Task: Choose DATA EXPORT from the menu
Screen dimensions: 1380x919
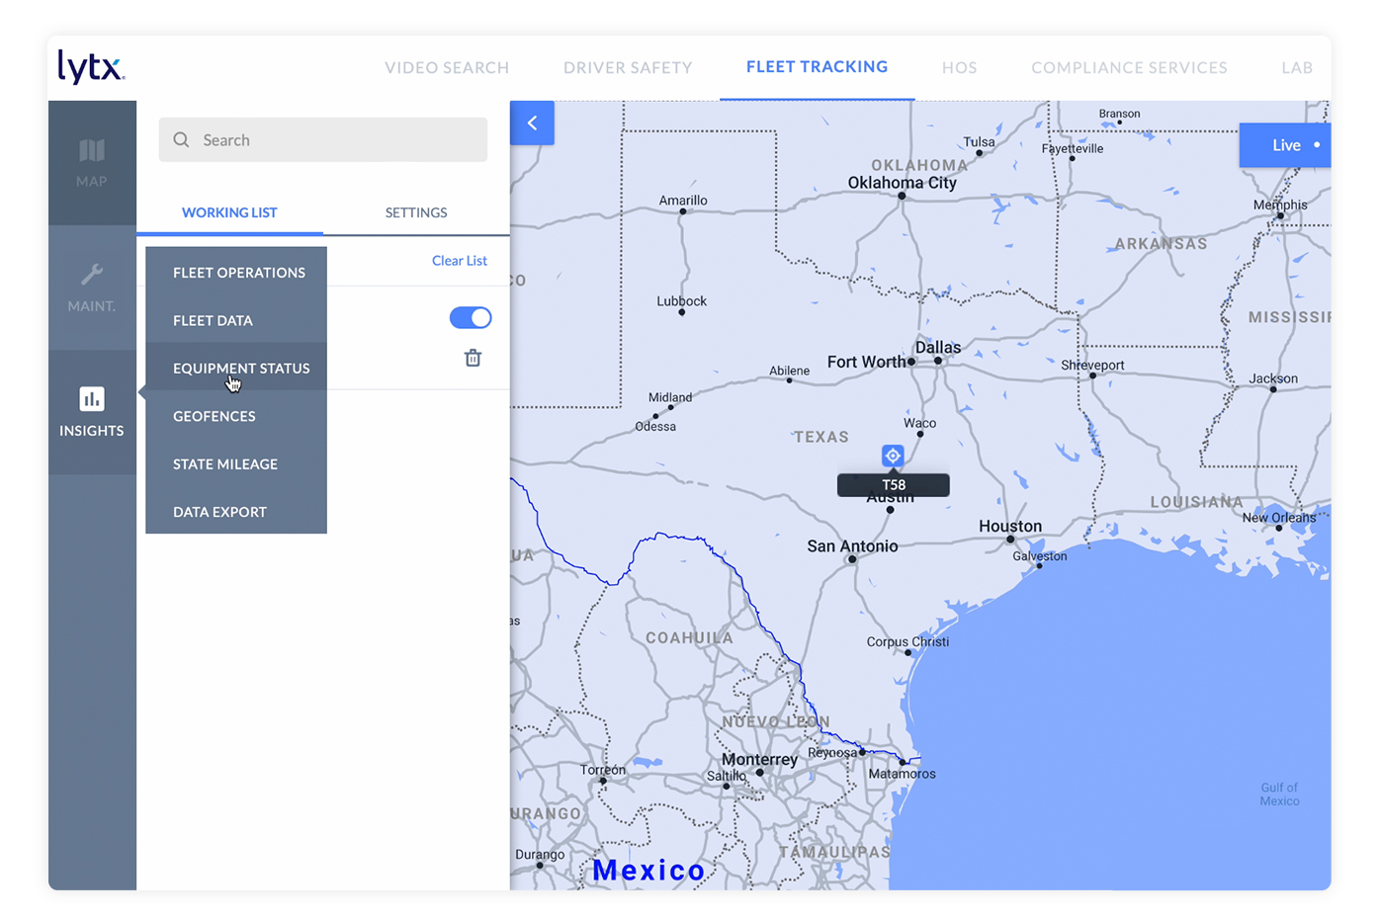Action: coord(217,512)
